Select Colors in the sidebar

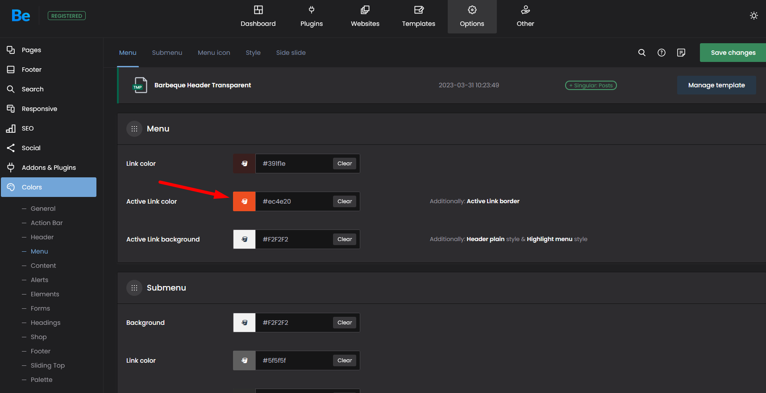point(48,187)
